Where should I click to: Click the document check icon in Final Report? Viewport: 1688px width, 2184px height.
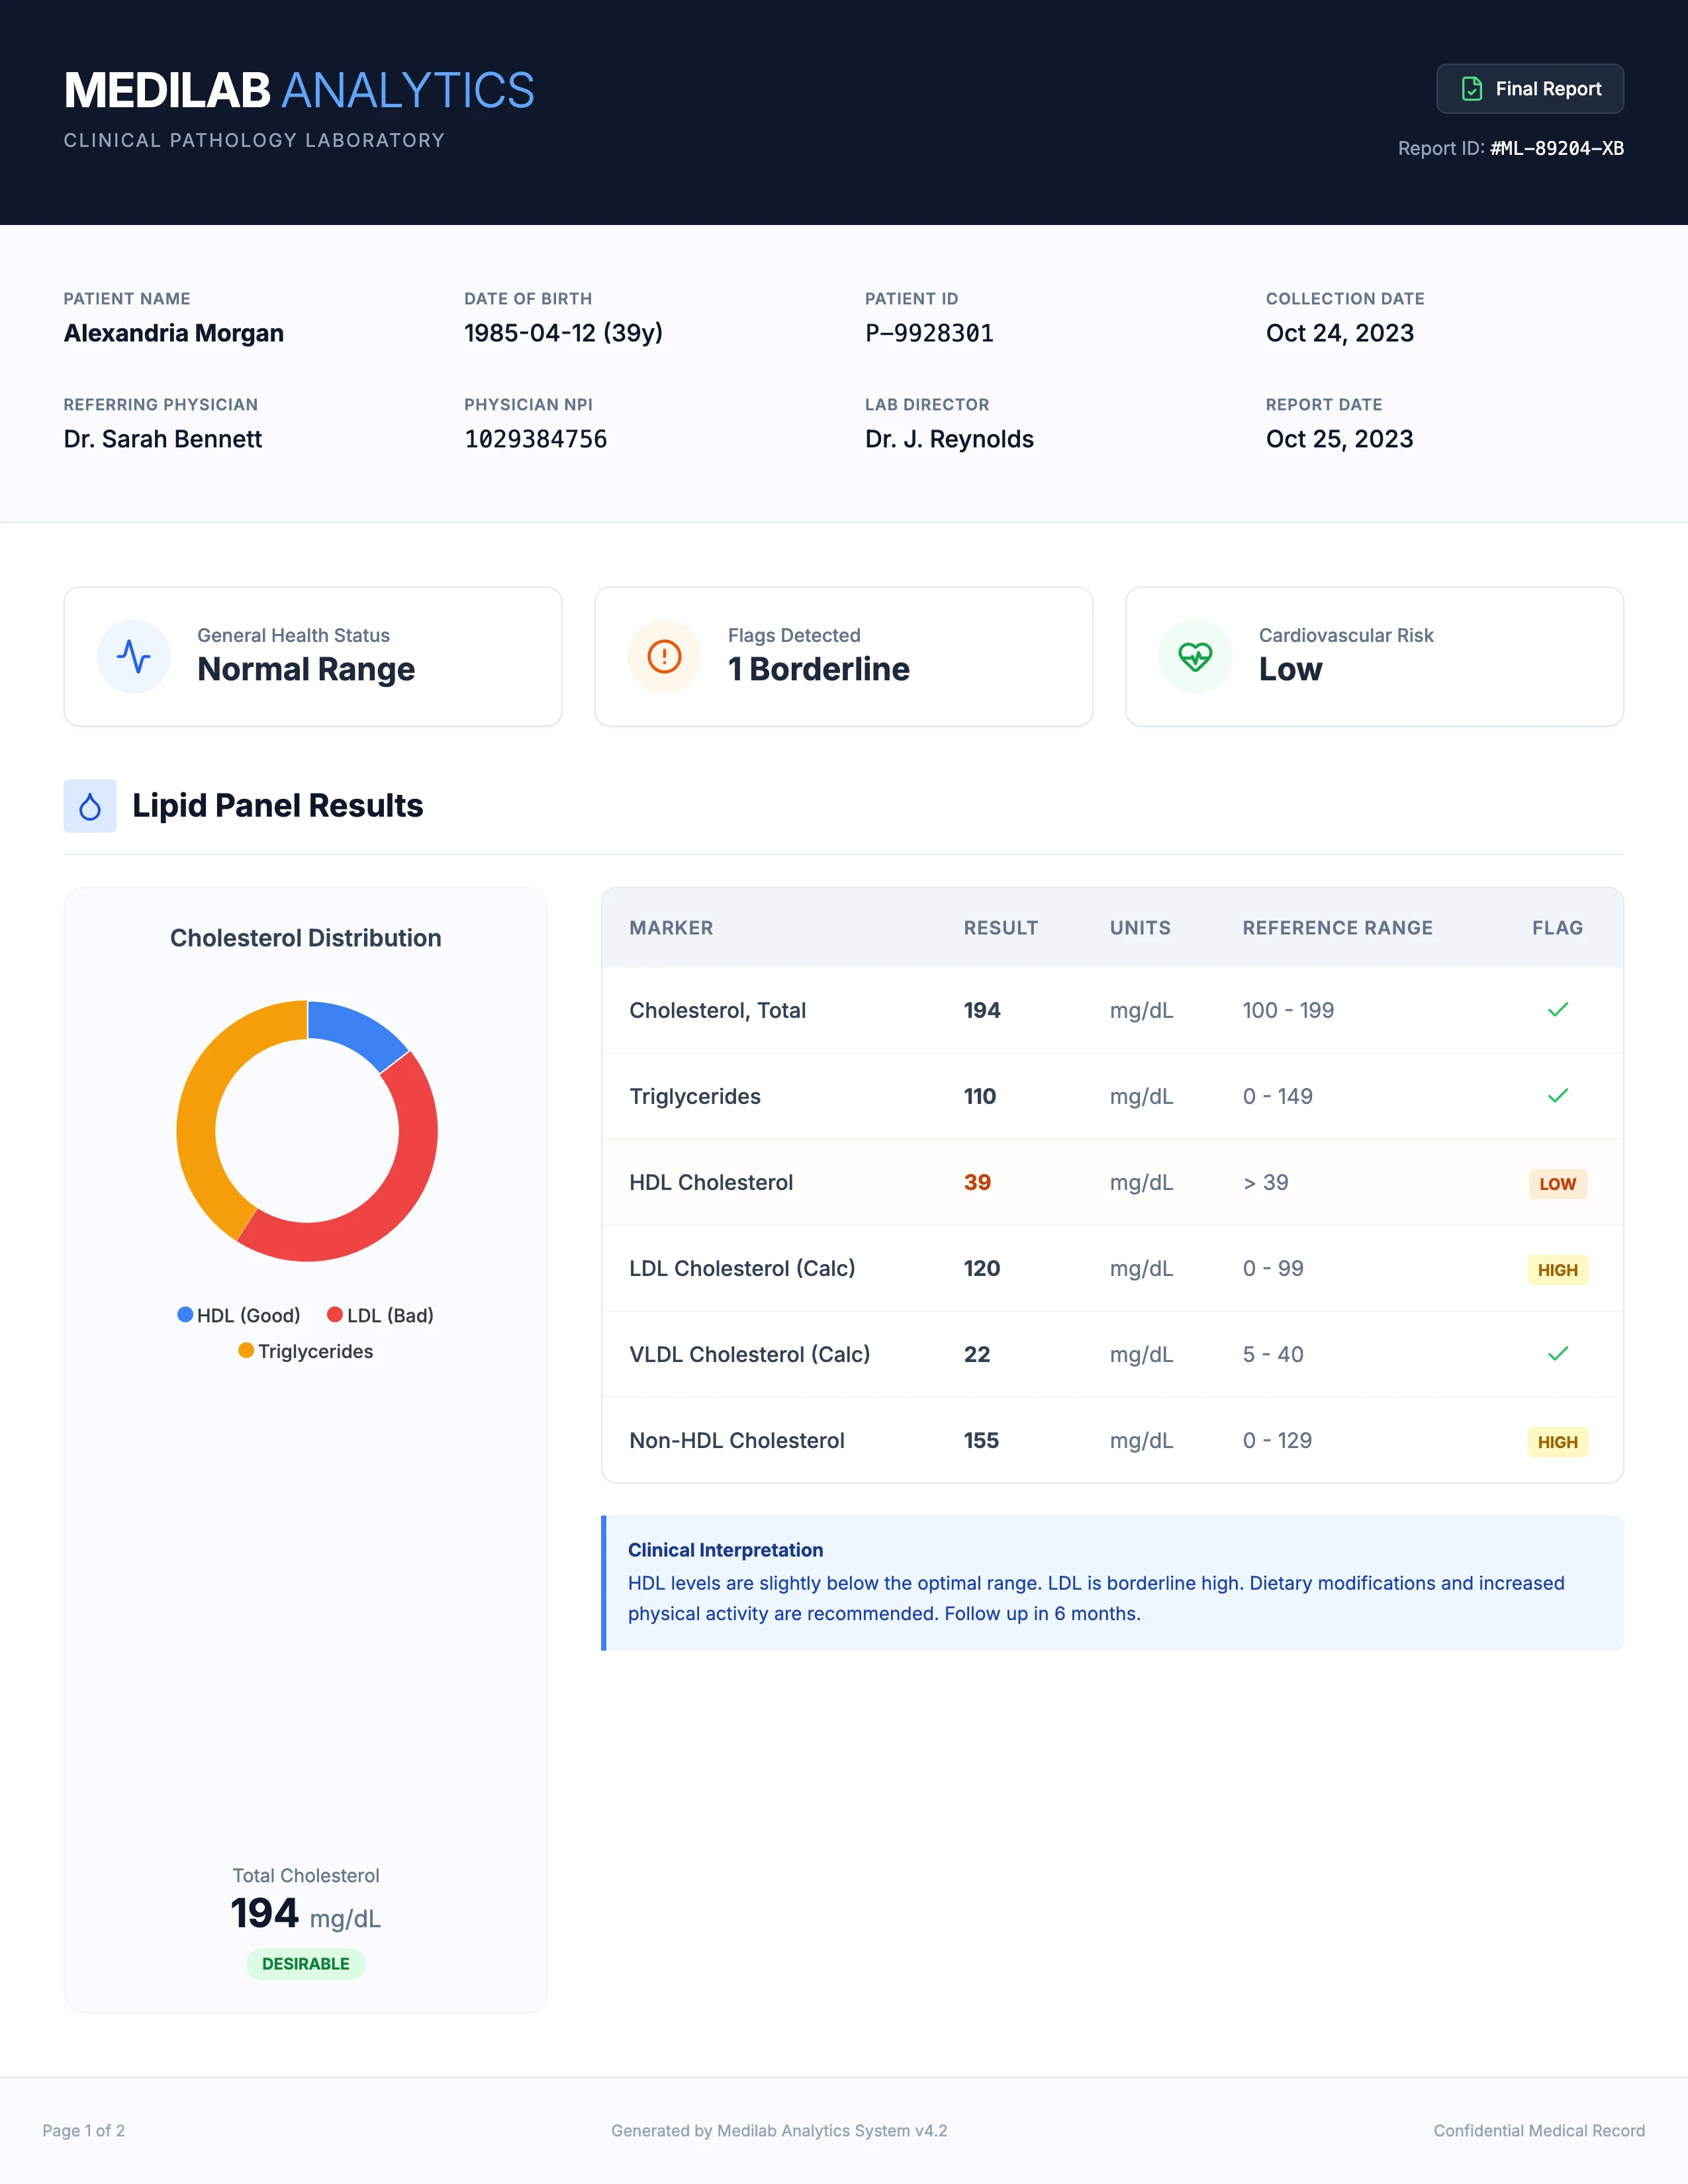click(1472, 89)
